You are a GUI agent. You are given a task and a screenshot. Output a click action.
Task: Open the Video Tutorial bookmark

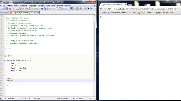tap(145, 13)
